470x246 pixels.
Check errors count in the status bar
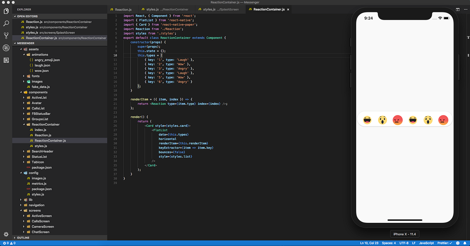point(5,243)
